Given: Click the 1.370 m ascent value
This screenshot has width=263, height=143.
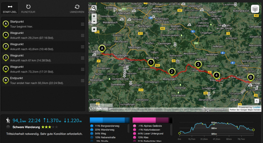Looking at the screenshot, I should 52,120.
